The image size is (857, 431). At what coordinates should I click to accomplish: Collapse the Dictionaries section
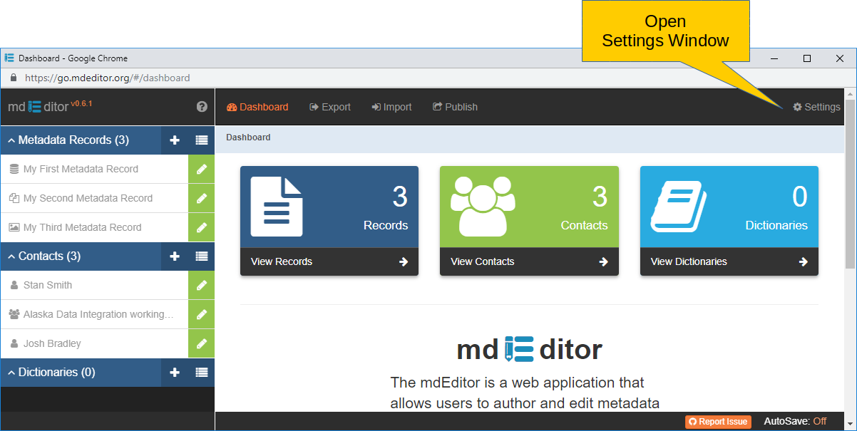11,373
